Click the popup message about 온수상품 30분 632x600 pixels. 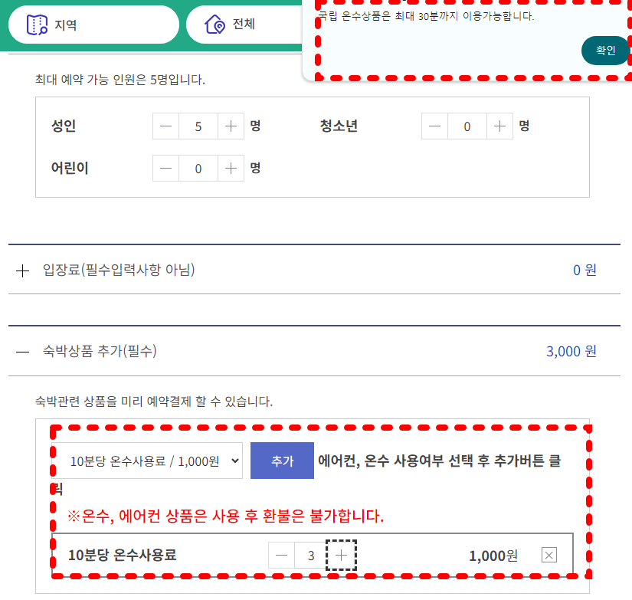pos(426,16)
